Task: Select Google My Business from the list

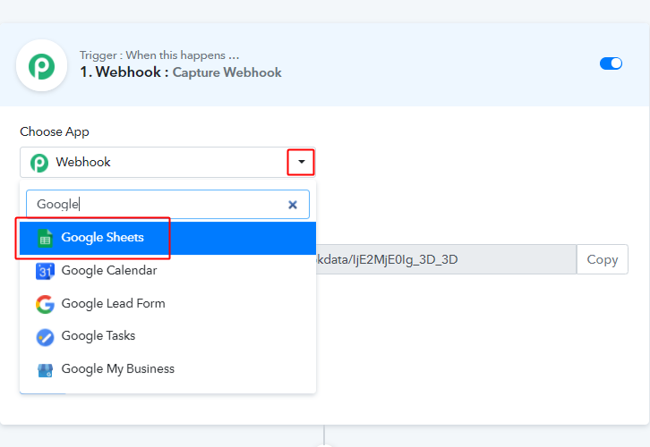Action: [x=167, y=369]
